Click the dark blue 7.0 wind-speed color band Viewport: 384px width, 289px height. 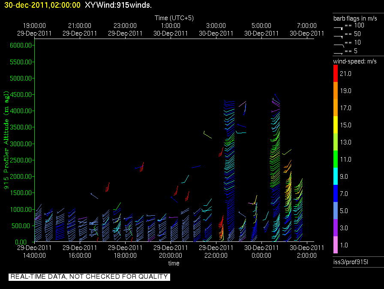click(336, 193)
